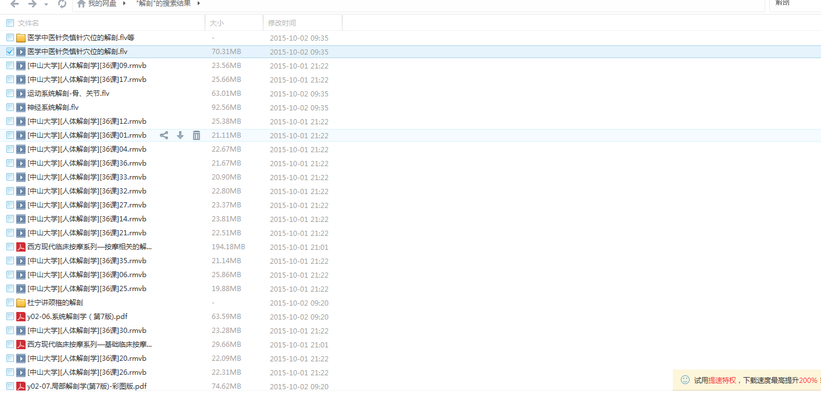Click the download arrow on the 36课01.rmvb row
Image resolution: width=821 pixels, height=398 pixels.
coord(180,135)
